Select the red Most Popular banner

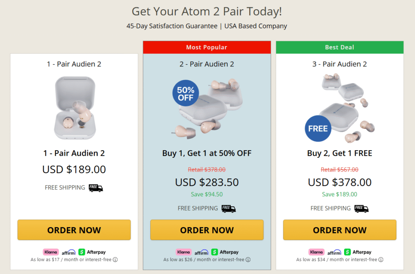click(x=207, y=47)
